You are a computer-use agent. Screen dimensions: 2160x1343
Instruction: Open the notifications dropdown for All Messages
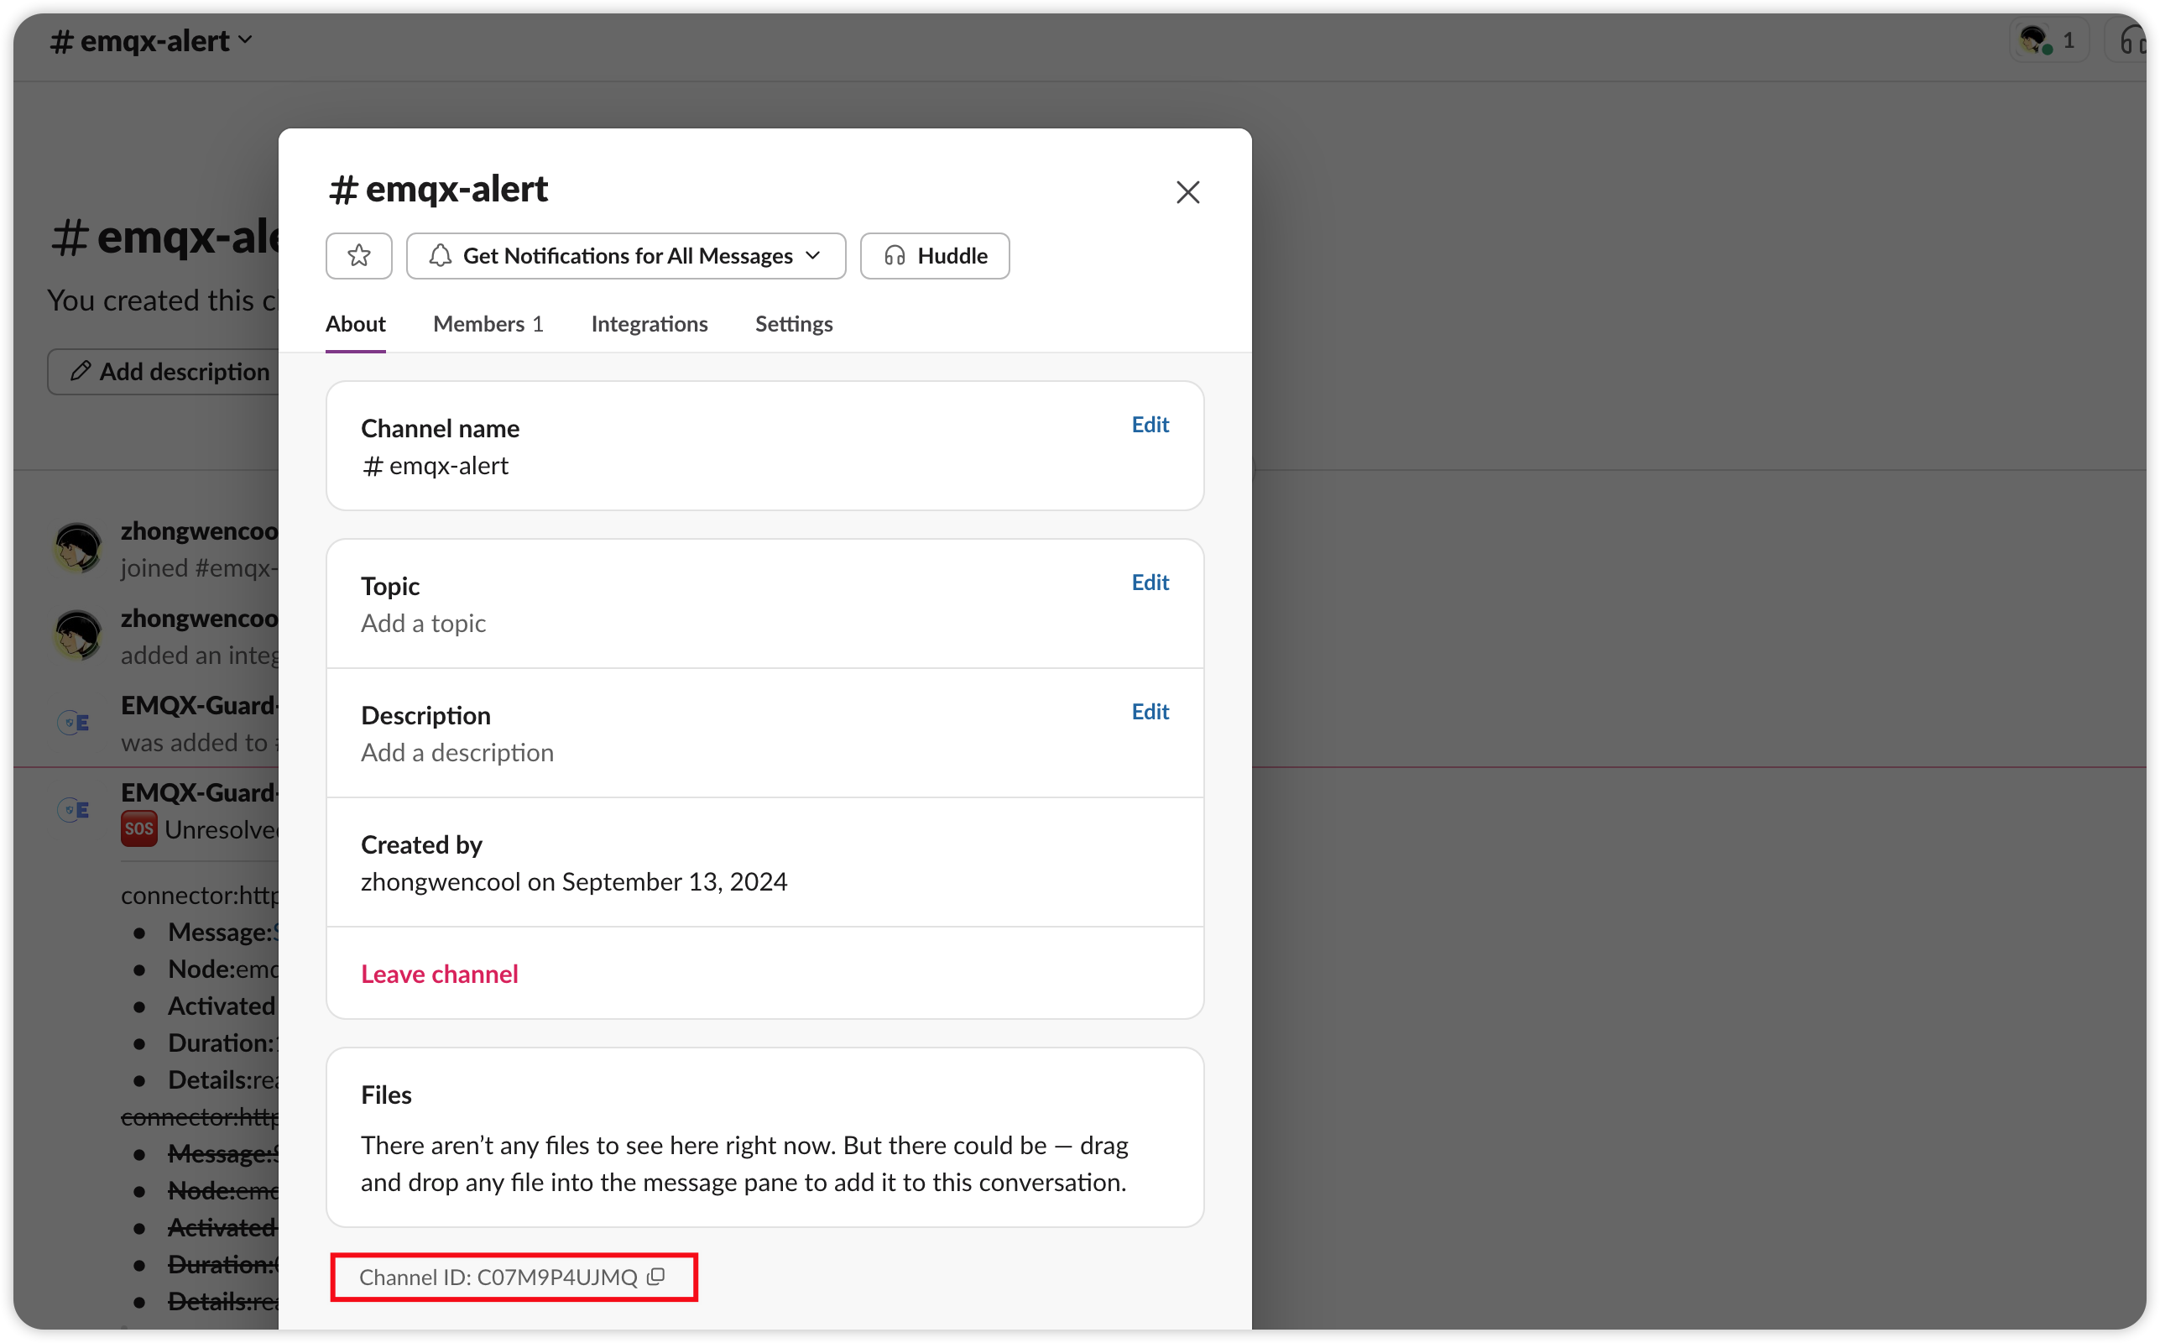tap(626, 256)
